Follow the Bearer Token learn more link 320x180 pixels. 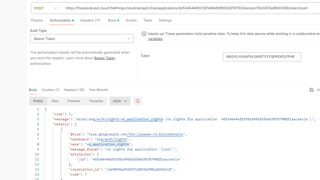pos(105,58)
